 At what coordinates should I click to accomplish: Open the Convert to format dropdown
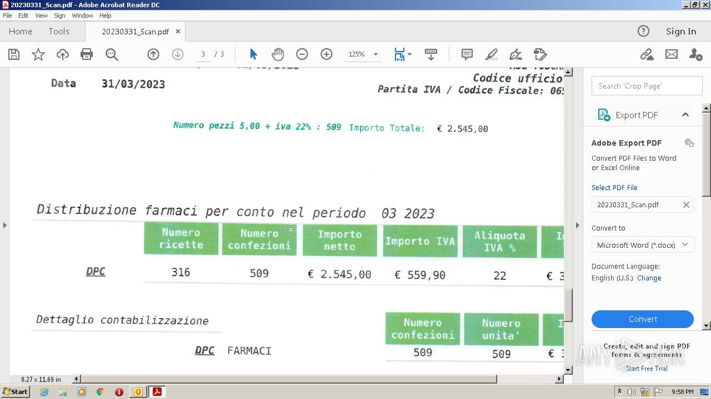643,245
